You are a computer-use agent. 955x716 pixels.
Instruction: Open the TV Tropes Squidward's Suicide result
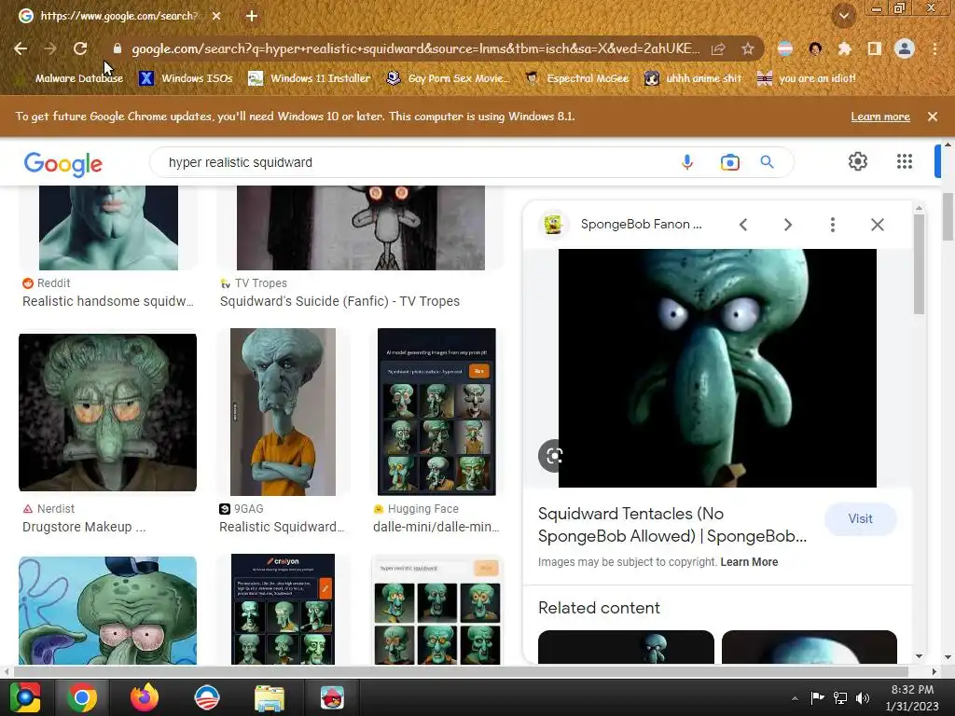pos(339,301)
